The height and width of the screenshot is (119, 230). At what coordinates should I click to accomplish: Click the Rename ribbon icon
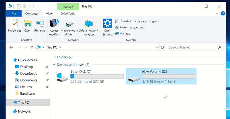[40, 23]
